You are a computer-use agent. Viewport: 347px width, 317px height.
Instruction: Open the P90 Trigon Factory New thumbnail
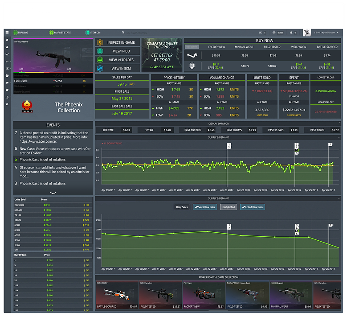coord(204,295)
